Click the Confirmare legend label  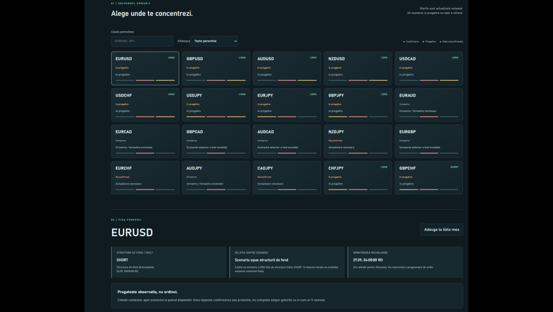point(412,41)
